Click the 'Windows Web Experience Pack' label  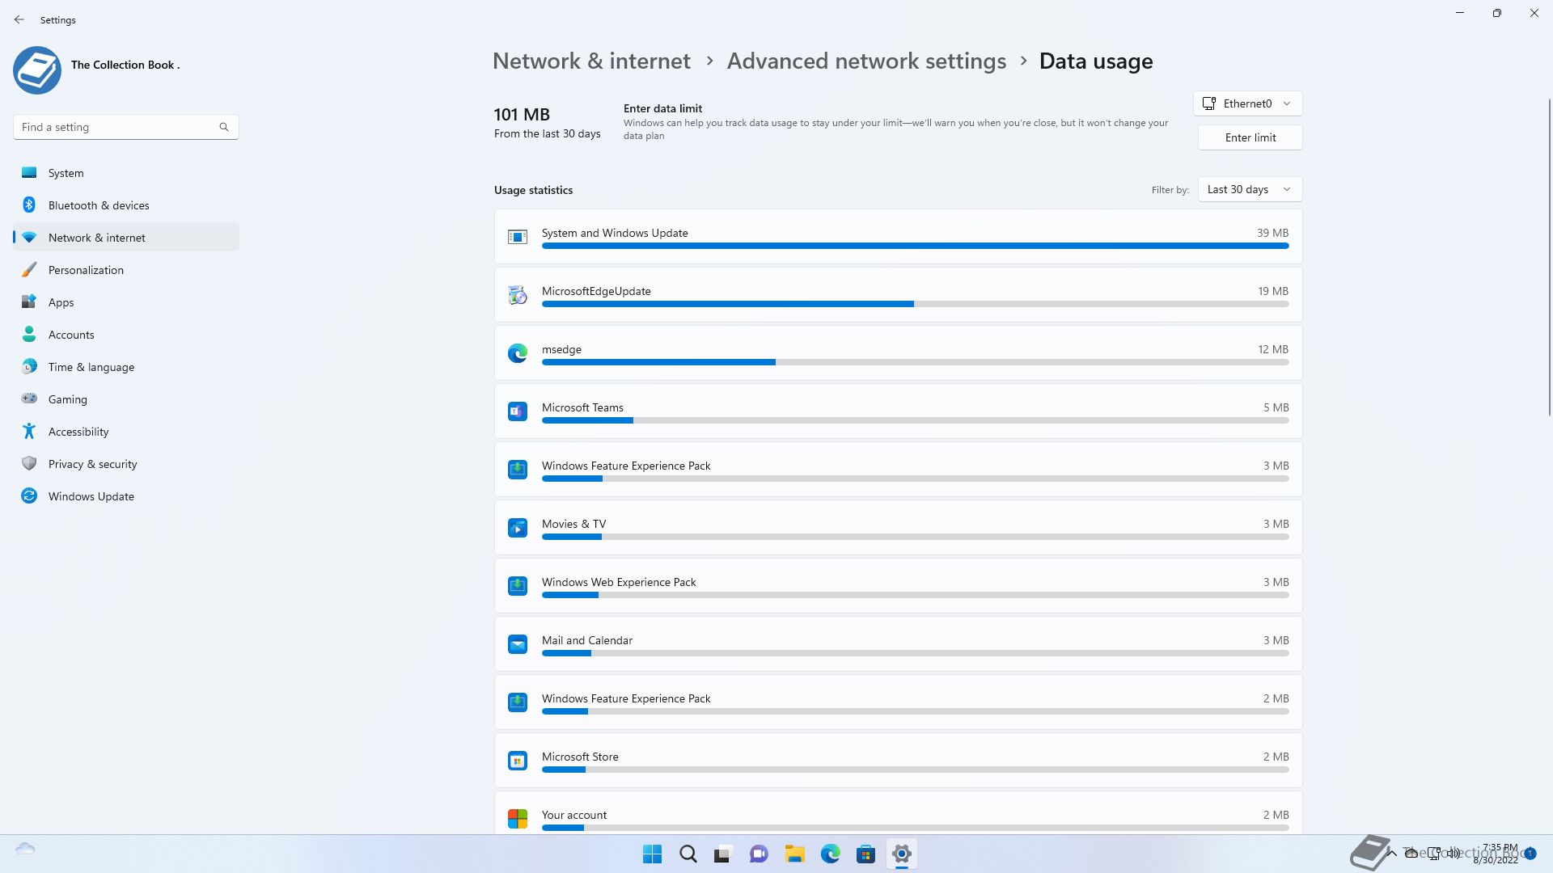coord(619,582)
